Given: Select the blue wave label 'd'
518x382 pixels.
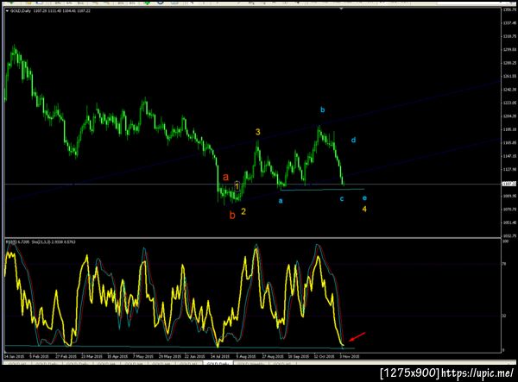Looking at the screenshot, I should [x=353, y=141].
